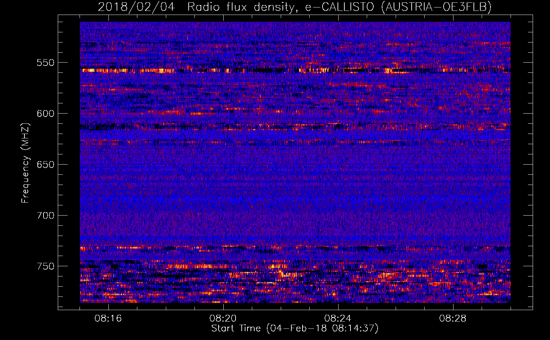The width and height of the screenshot is (550, 340).
Task: Click the 08:20 time tick label
Action: click(223, 319)
